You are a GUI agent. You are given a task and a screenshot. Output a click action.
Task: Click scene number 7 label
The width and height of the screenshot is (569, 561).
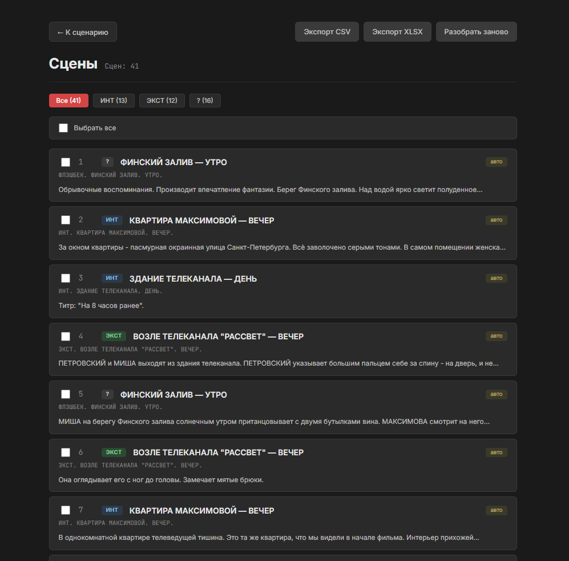(80, 510)
